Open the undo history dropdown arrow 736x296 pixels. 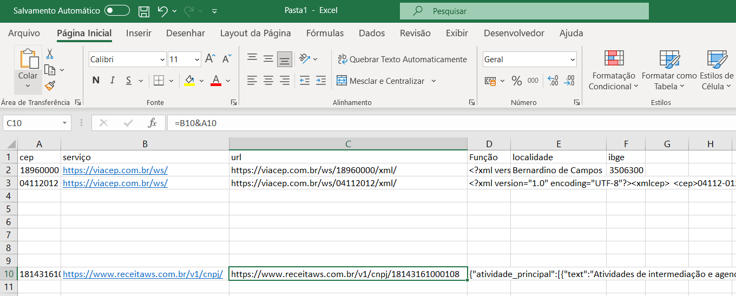tap(174, 11)
